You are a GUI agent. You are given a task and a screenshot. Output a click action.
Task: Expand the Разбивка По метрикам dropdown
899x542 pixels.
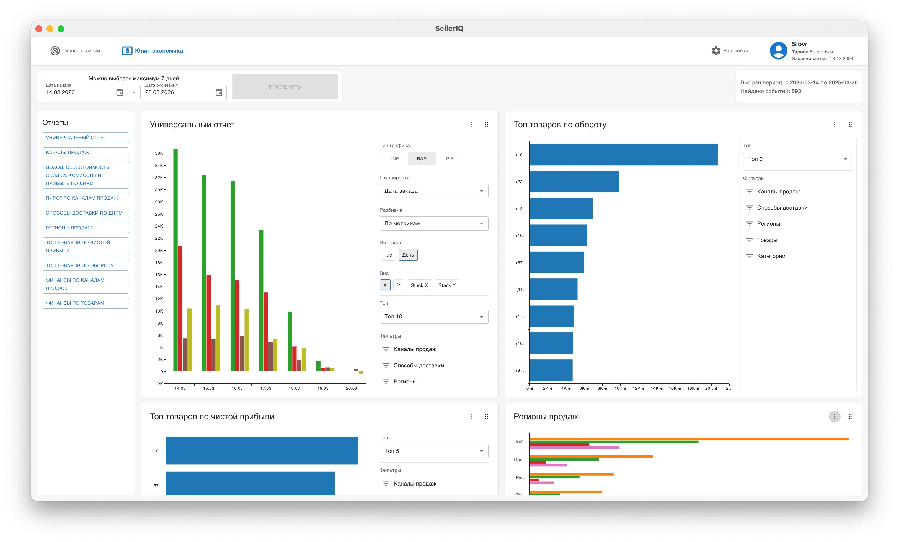(433, 223)
